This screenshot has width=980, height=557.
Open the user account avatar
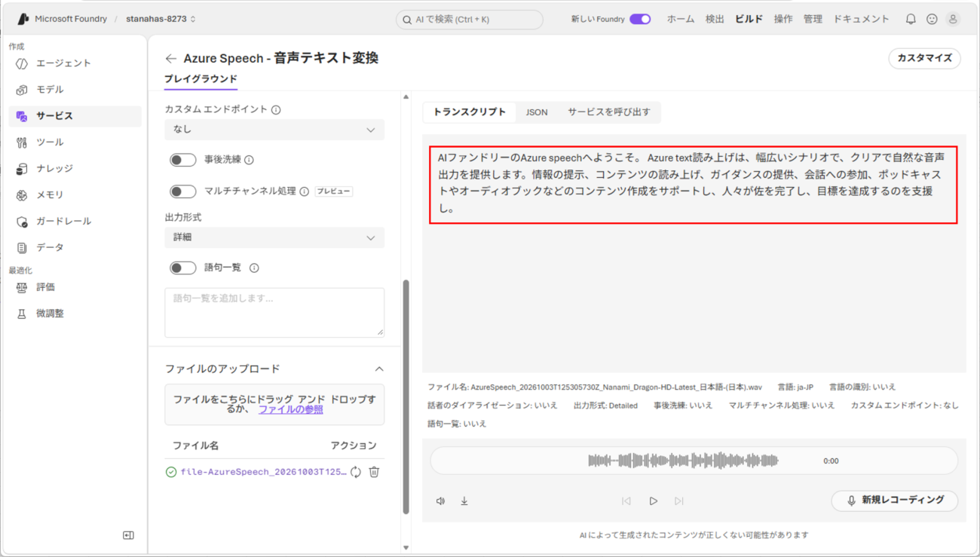[x=953, y=19]
